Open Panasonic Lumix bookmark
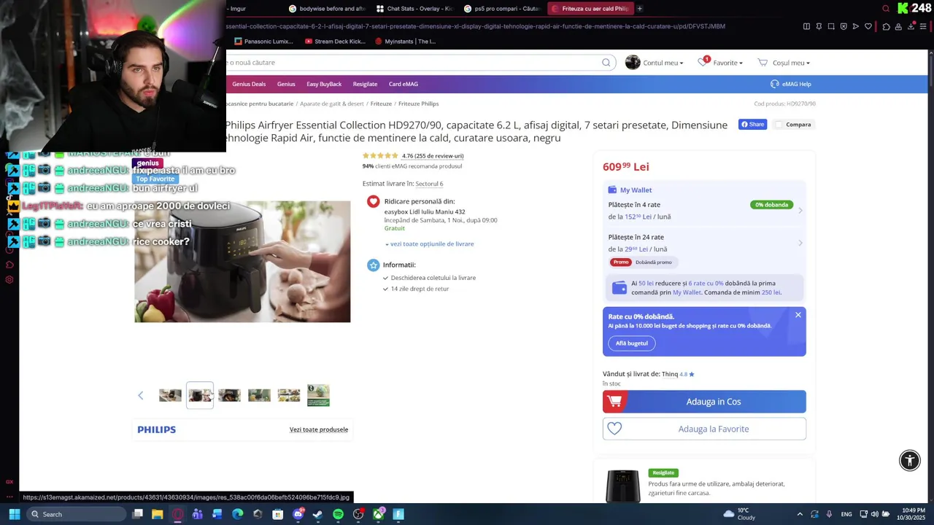 click(263, 42)
